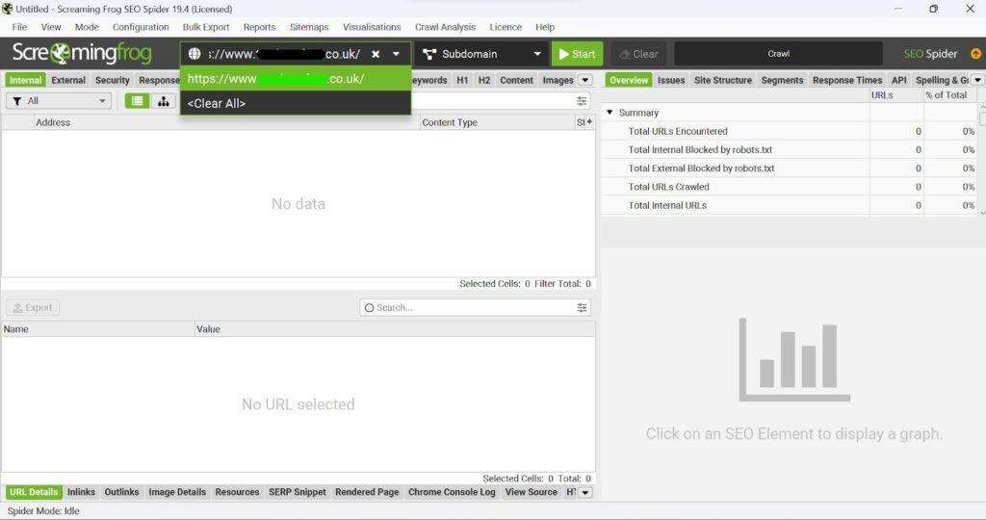
Task: Open the File menu
Action: pos(19,27)
